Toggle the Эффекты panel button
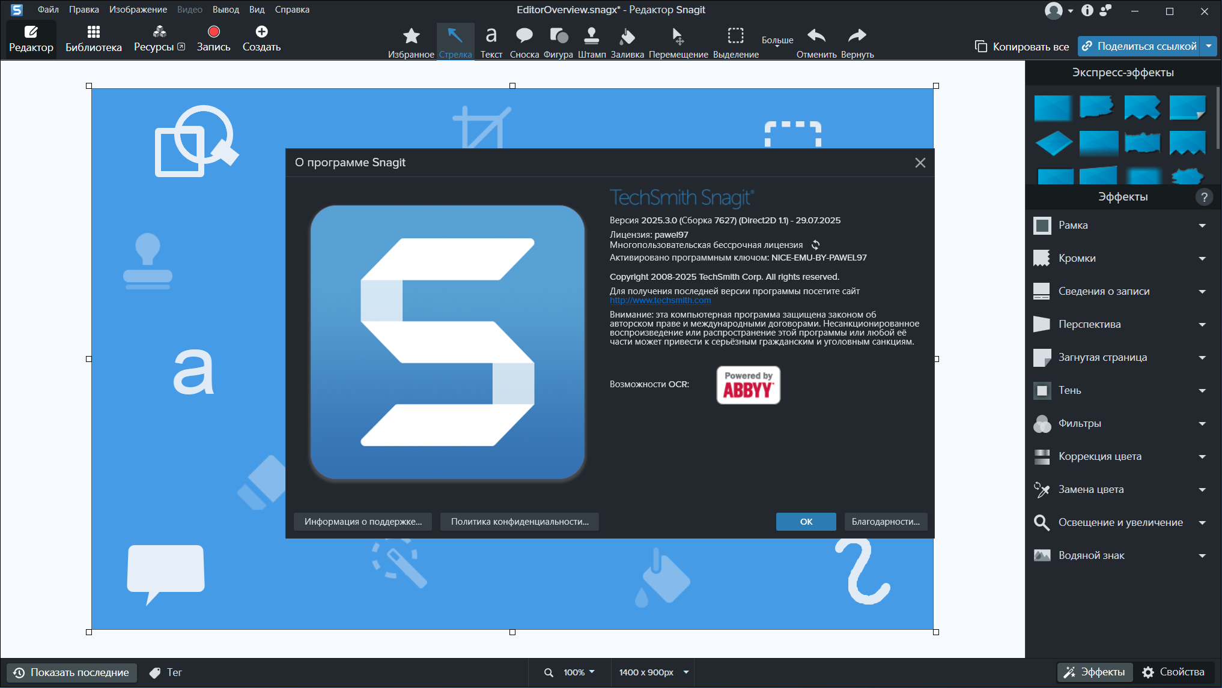The image size is (1222, 688). click(1095, 672)
